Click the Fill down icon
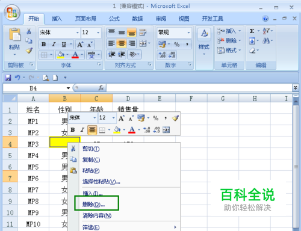The height and width of the screenshot is (231, 301). click(x=252, y=41)
